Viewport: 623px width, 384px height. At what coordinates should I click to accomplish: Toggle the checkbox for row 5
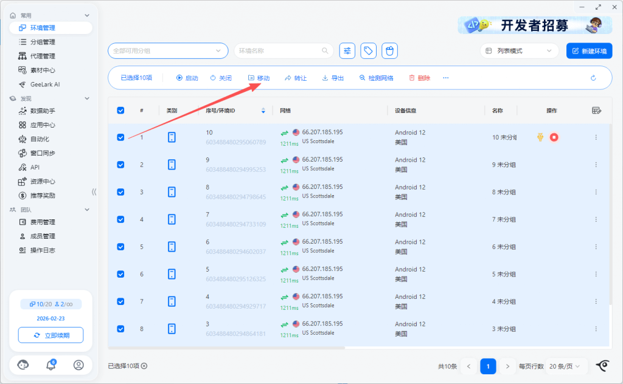[120, 247]
